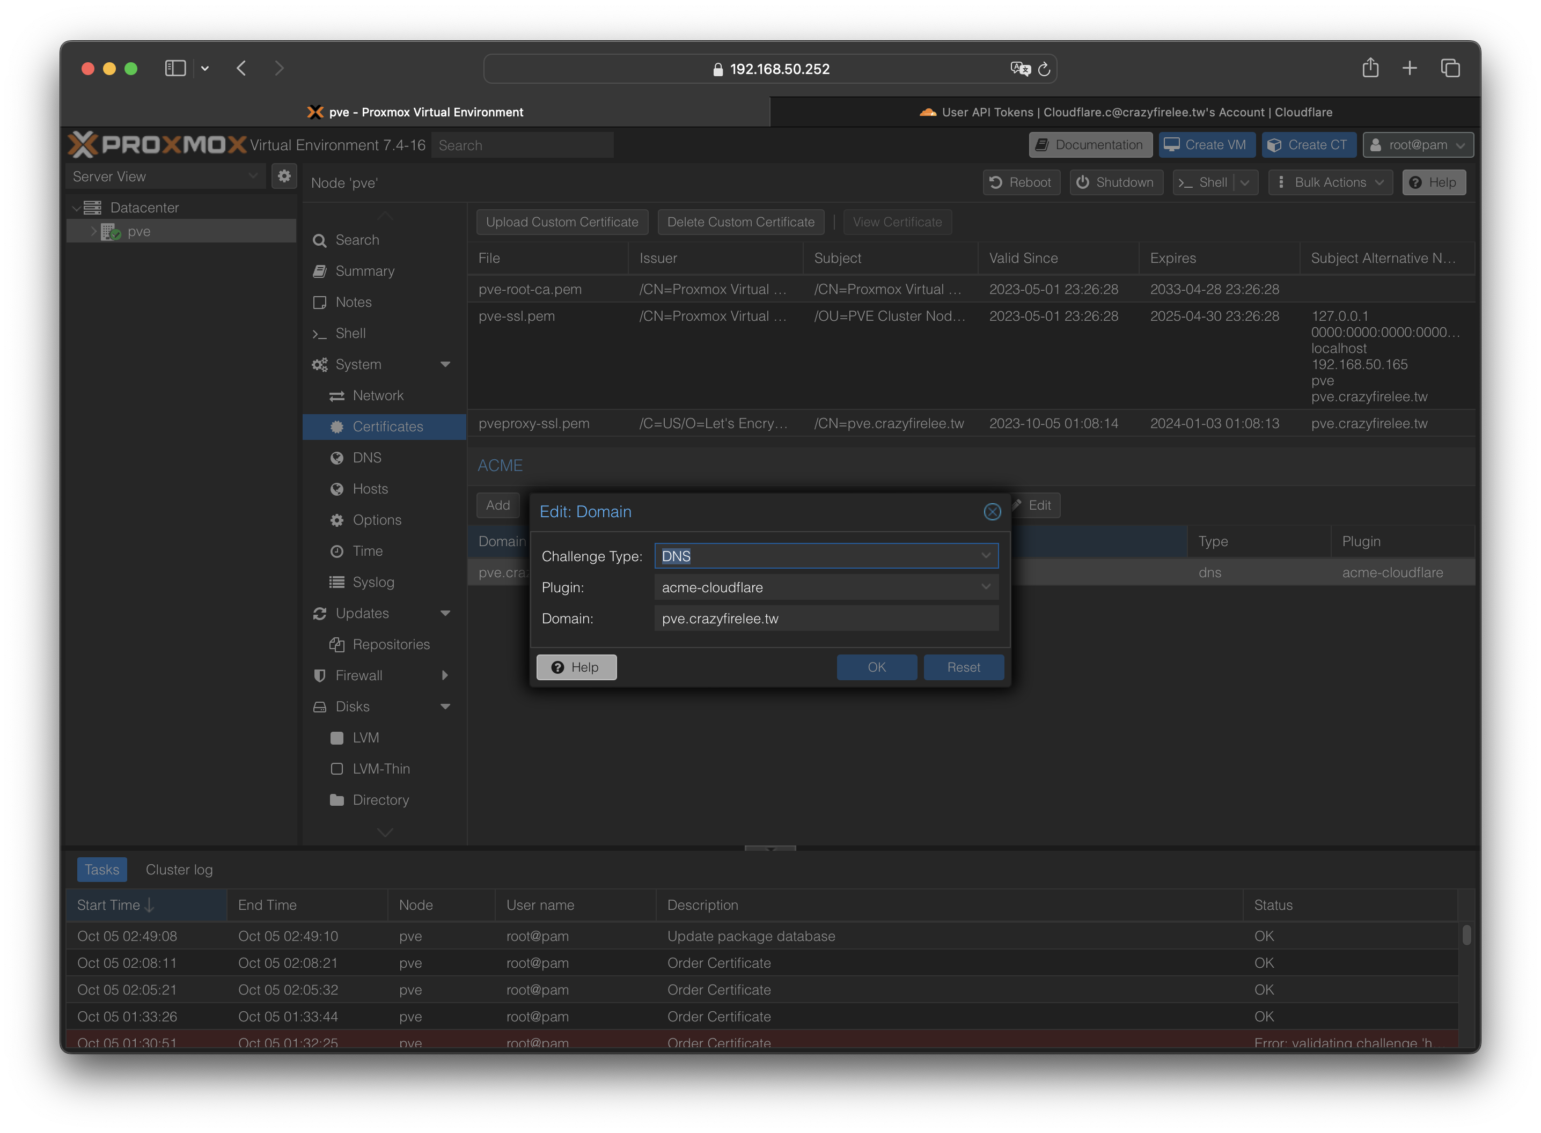Screen dimensions: 1541x1133
Task: Open Safari's share icon
Action: point(1369,68)
